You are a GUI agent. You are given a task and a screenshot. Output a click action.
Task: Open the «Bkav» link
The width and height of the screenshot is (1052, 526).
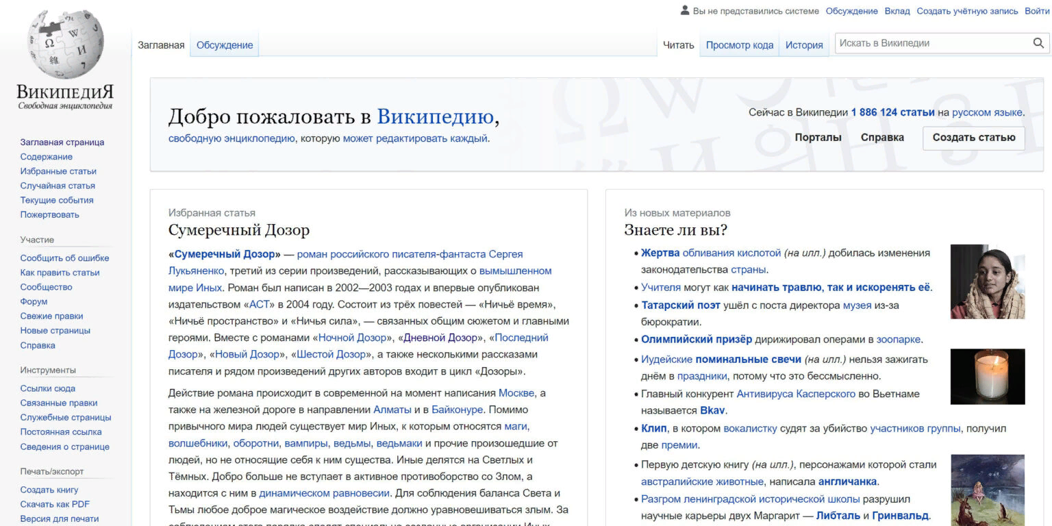[x=712, y=411]
